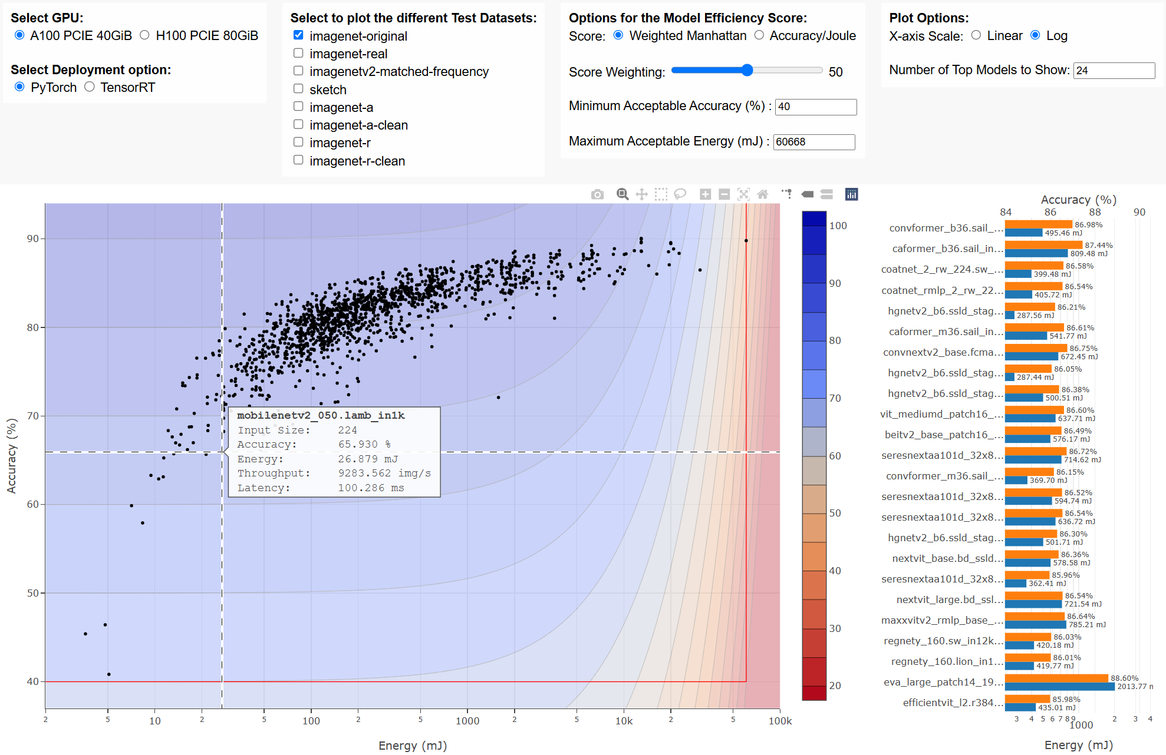Activate the Box Select tool
This screenshot has width=1166, height=755.
point(661,194)
